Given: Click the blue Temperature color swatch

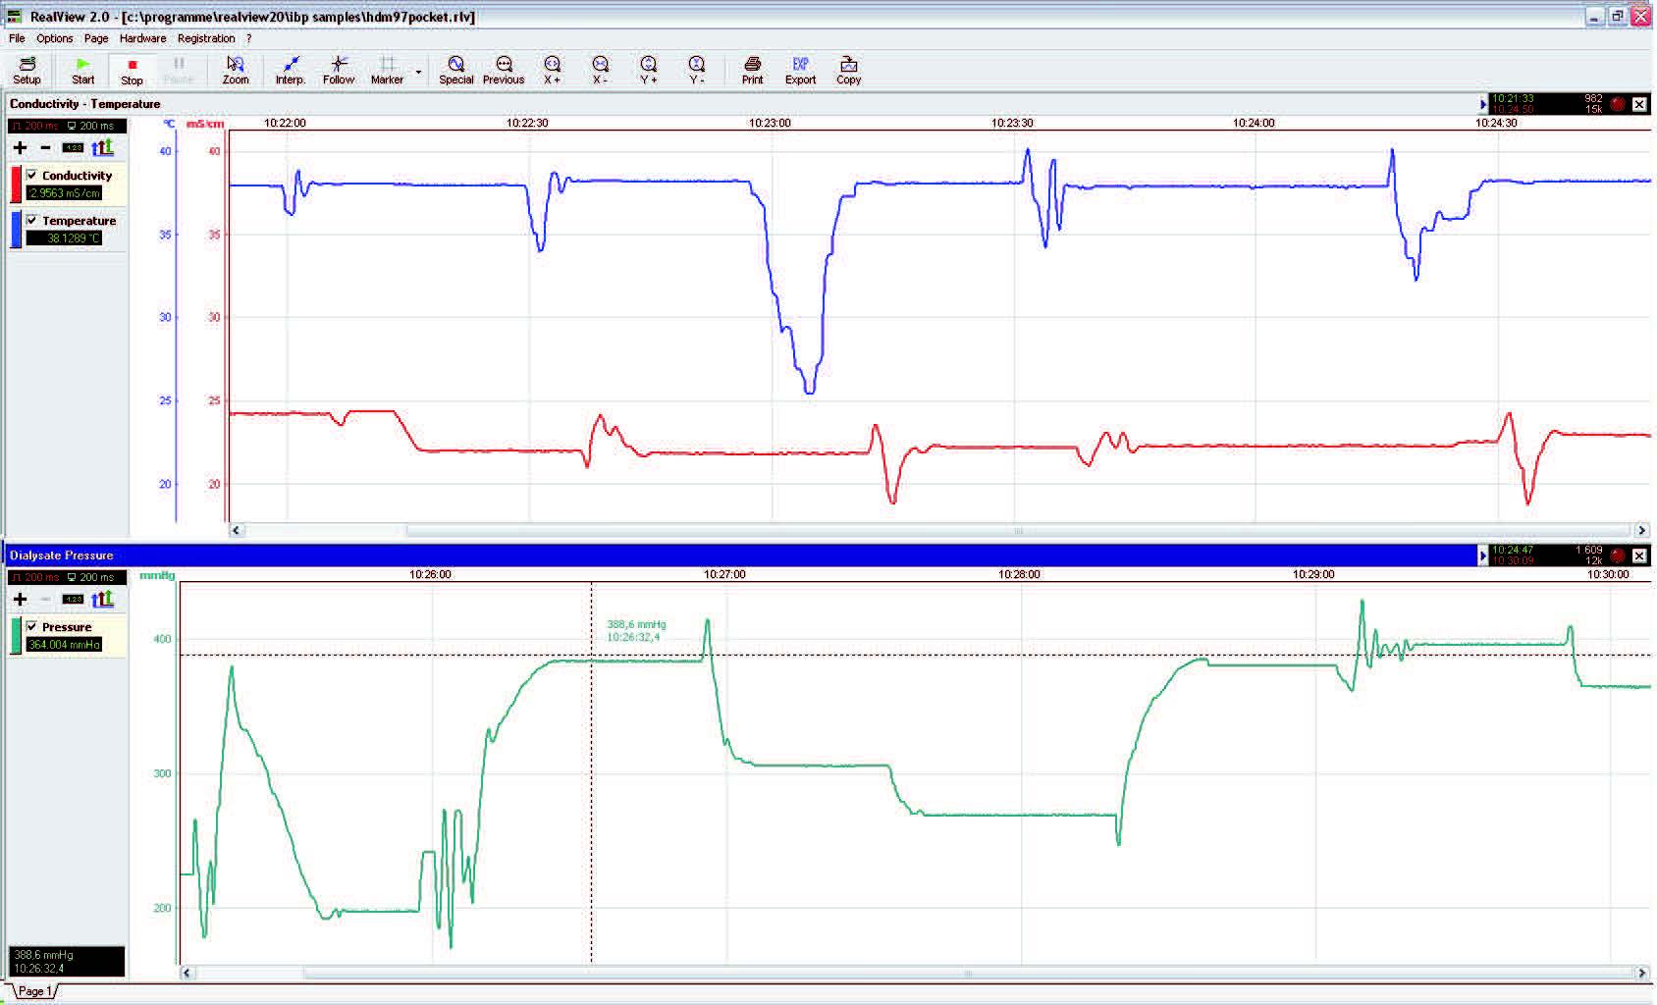Looking at the screenshot, I should pos(16,230).
